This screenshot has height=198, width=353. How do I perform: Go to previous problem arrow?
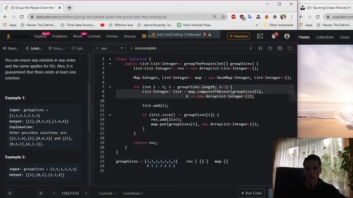[54, 193]
